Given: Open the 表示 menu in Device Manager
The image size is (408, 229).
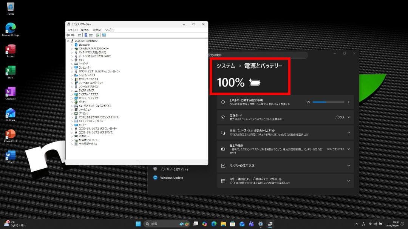Looking at the screenshot, I should [x=96, y=29].
